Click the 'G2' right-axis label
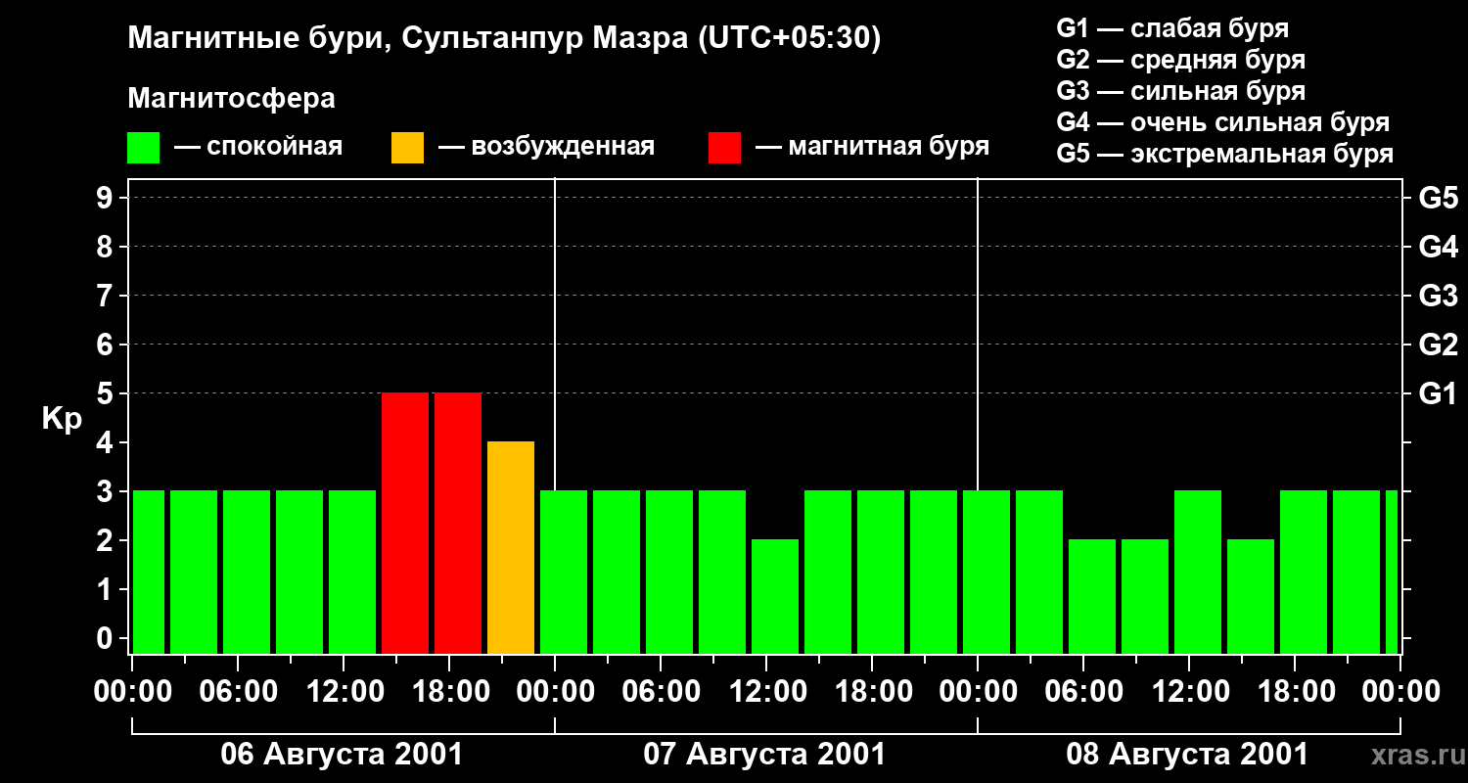The width and height of the screenshot is (1468, 783). click(1438, 345)
